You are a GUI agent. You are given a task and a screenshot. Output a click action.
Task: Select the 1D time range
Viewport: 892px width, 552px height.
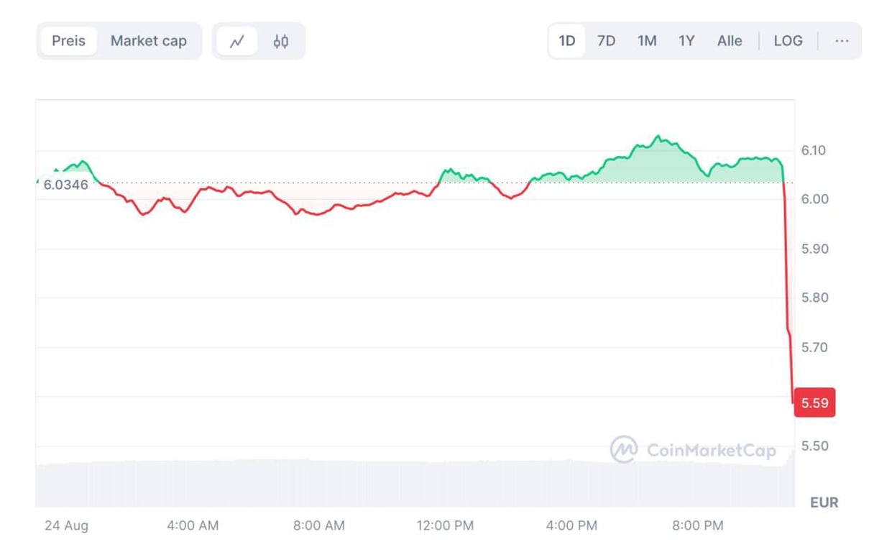567,41
